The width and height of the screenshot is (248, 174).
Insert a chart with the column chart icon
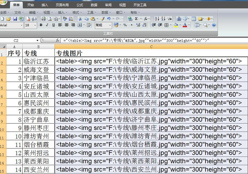pos(179,19)
